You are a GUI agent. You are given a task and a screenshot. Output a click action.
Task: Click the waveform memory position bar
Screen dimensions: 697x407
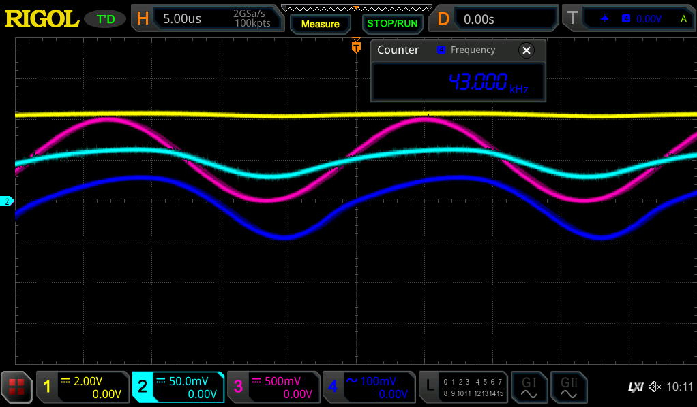(357, 8)
